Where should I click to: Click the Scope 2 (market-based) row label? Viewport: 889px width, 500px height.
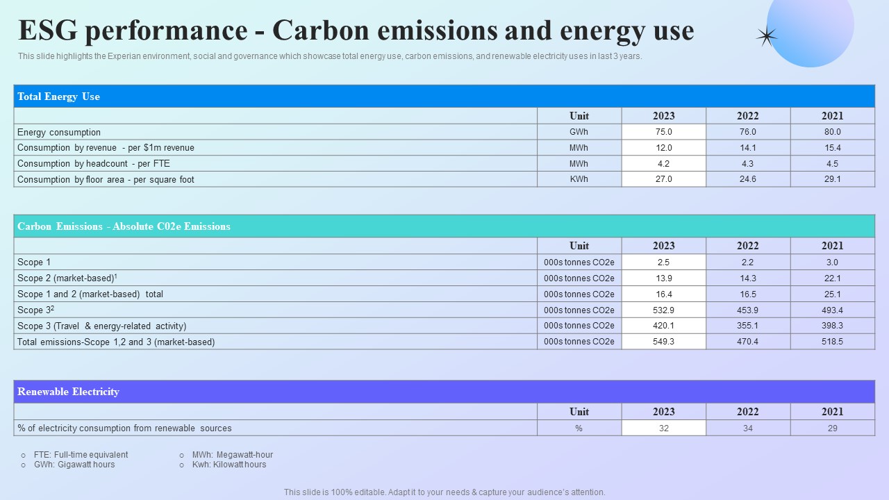(67, 278)
